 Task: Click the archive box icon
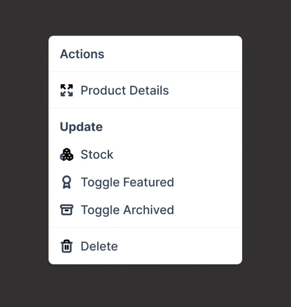click(x=67, y=210)
